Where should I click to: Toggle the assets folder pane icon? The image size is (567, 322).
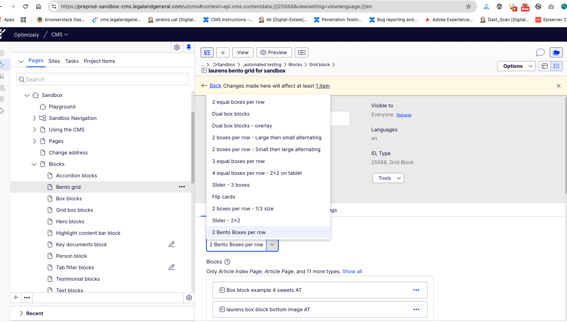(x=556, y=52)
